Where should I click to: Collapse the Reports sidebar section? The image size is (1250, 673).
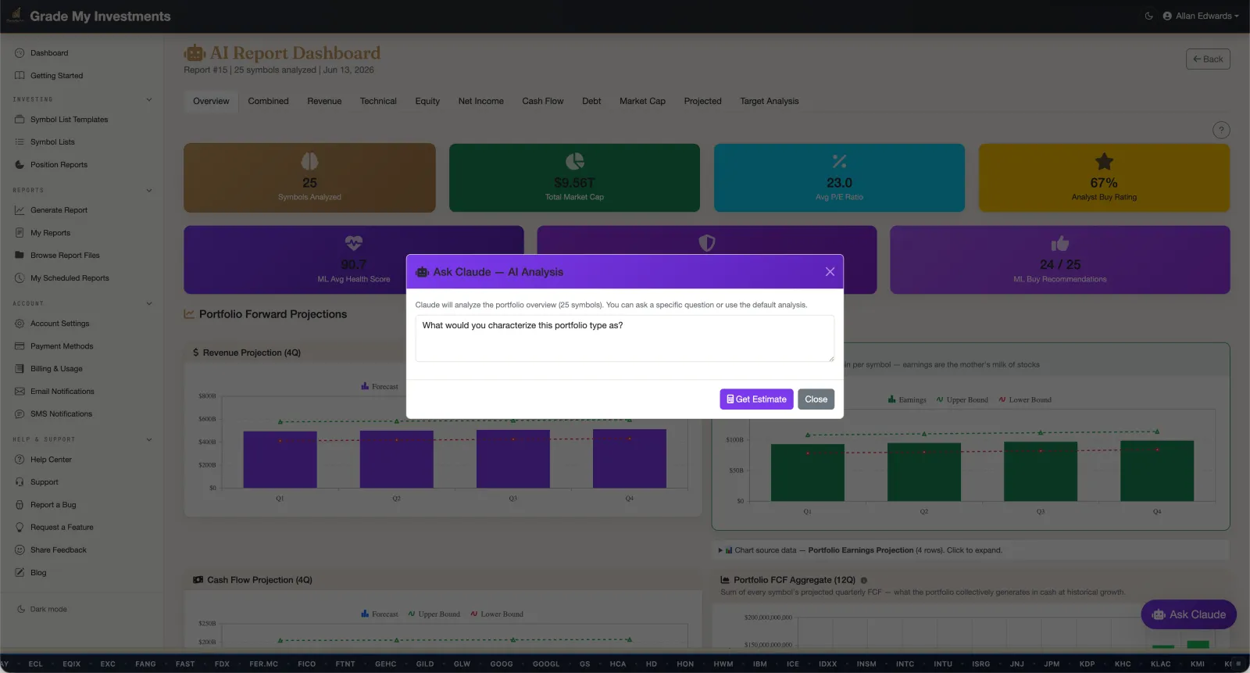[x=149, y=191]
